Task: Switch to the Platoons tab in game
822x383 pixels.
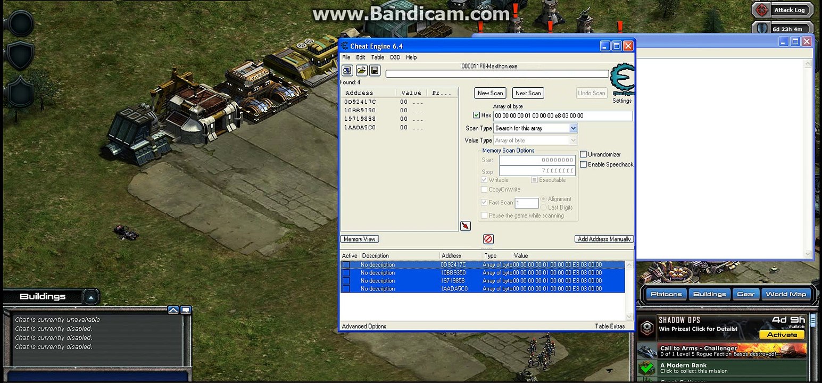Action: click(666, 294)
